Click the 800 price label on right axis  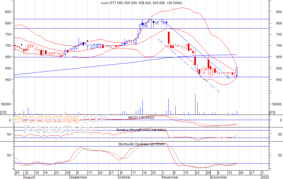click(x=279, y=23)
